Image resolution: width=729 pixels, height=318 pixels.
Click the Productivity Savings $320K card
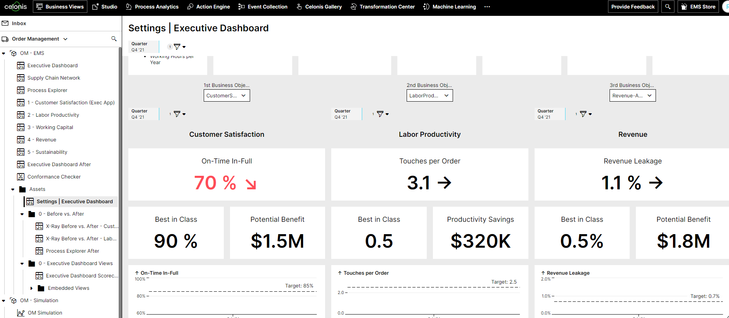[x=480, y=233]
